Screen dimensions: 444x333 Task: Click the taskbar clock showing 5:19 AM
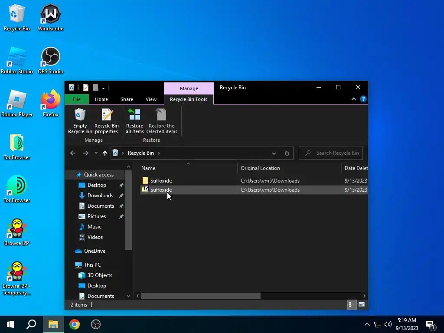pos(407,324)
